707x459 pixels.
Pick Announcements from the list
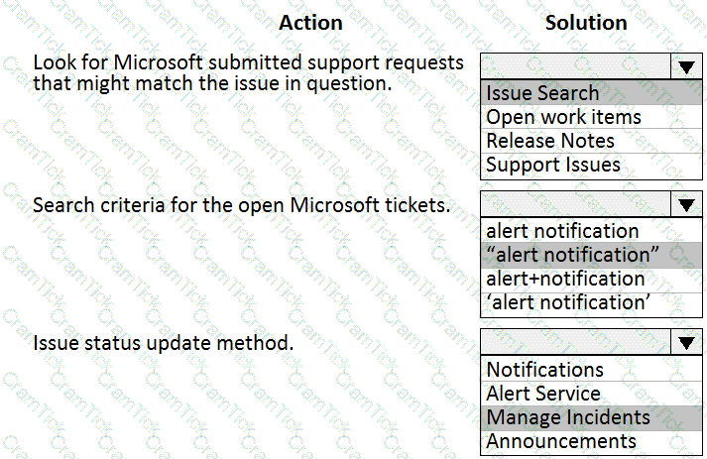591,441
